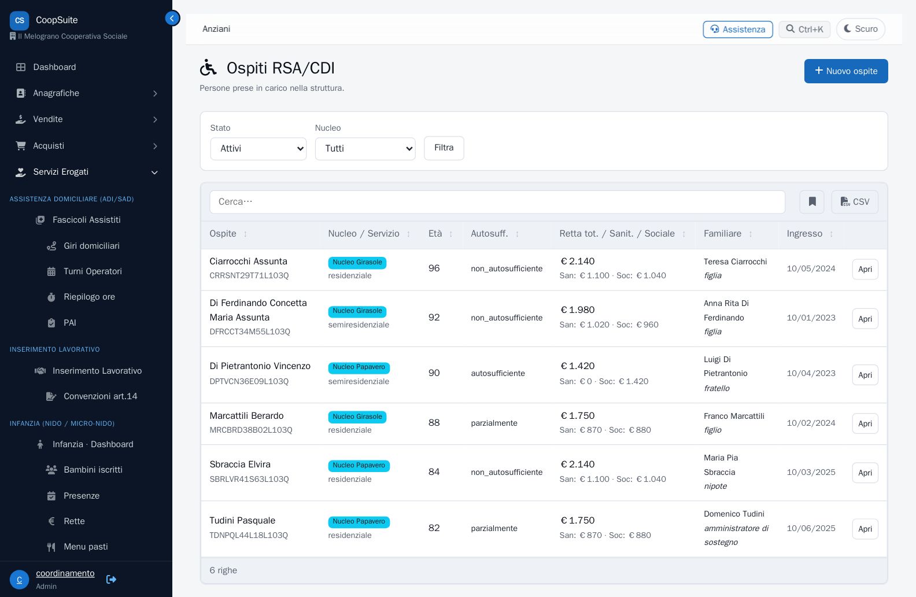Open the Ctrl+K search button
This screenshot has height=597, width=916.
[x=804, y=30]
